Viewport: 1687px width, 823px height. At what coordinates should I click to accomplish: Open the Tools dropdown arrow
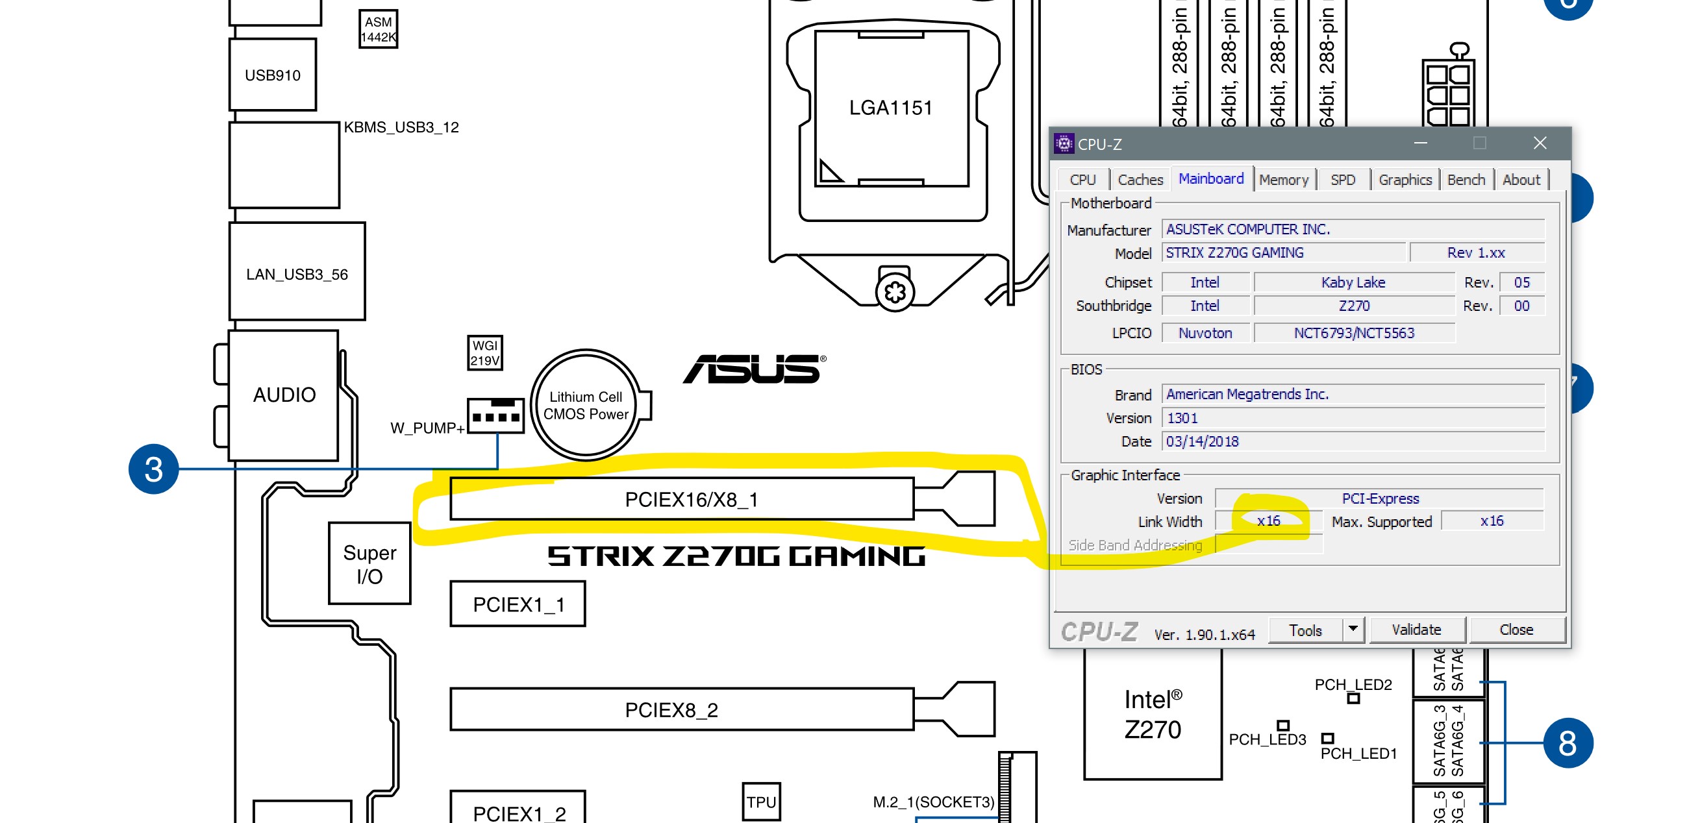(1353, 629)
